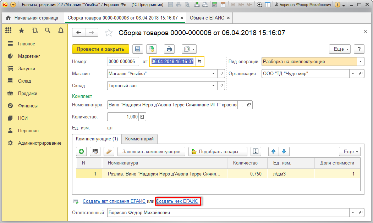
Task: Click the edit pencil icon in table toolbar
Action: [109, 151]
